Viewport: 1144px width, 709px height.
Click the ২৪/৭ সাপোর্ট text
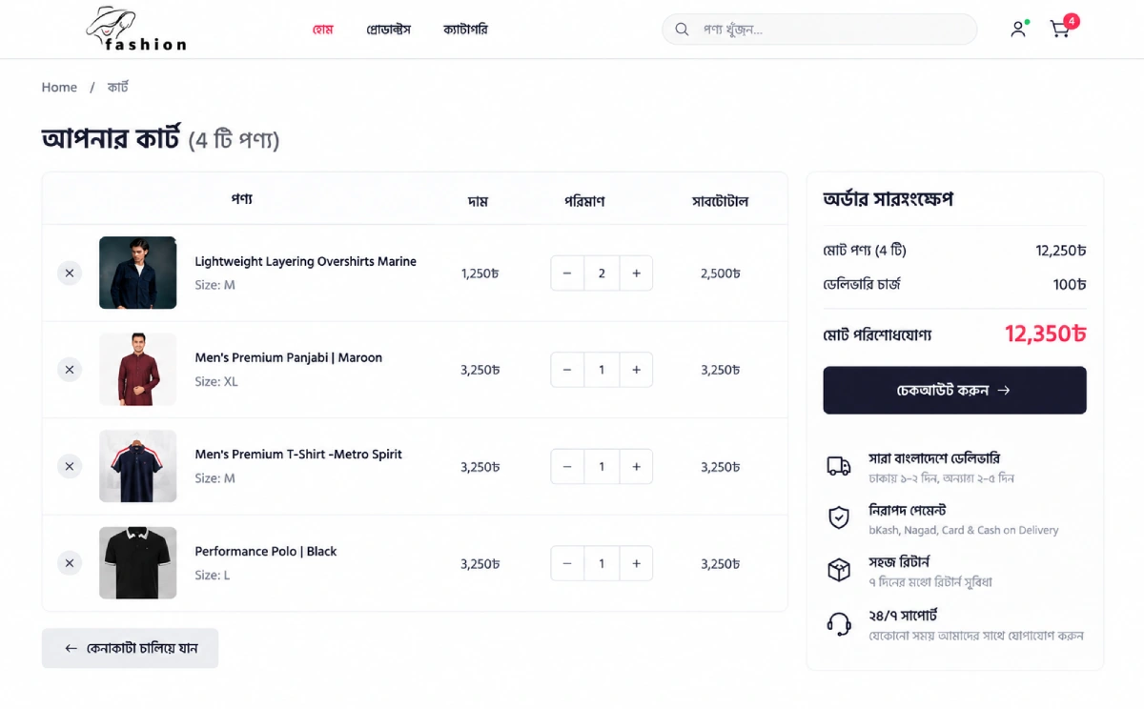[903, 615]
